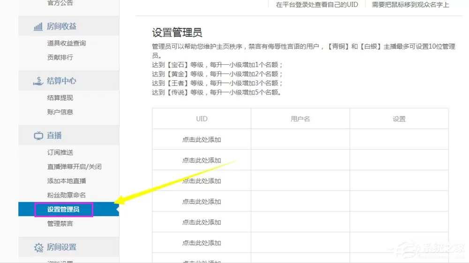Expand the 房间设置 section header
Image resolution: width=469 pixels, height=263 pixels.
click(69, 247)
